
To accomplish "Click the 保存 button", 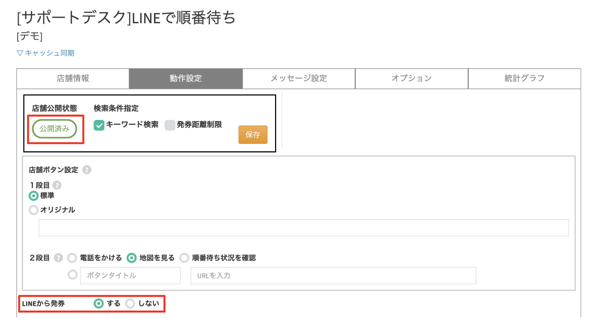I will pyautogui.click(x=253, y=134).
